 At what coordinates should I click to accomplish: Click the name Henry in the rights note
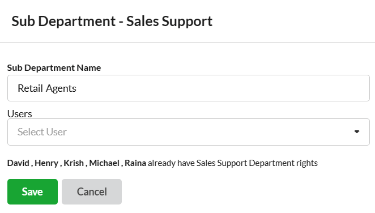pyautogui.click(x=46, y=163)
